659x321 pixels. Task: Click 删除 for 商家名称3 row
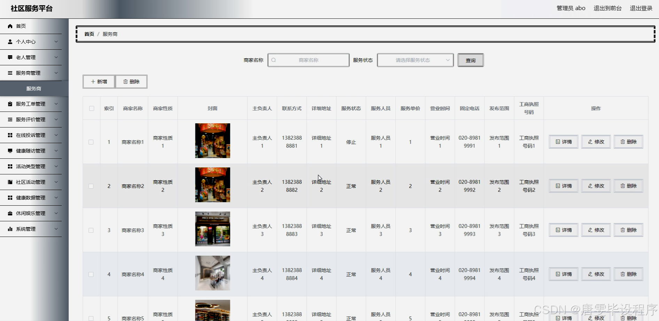click(628, 230)
